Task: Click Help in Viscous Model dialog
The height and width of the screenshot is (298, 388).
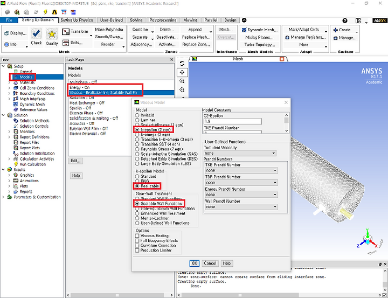Action: coord(227,264)
